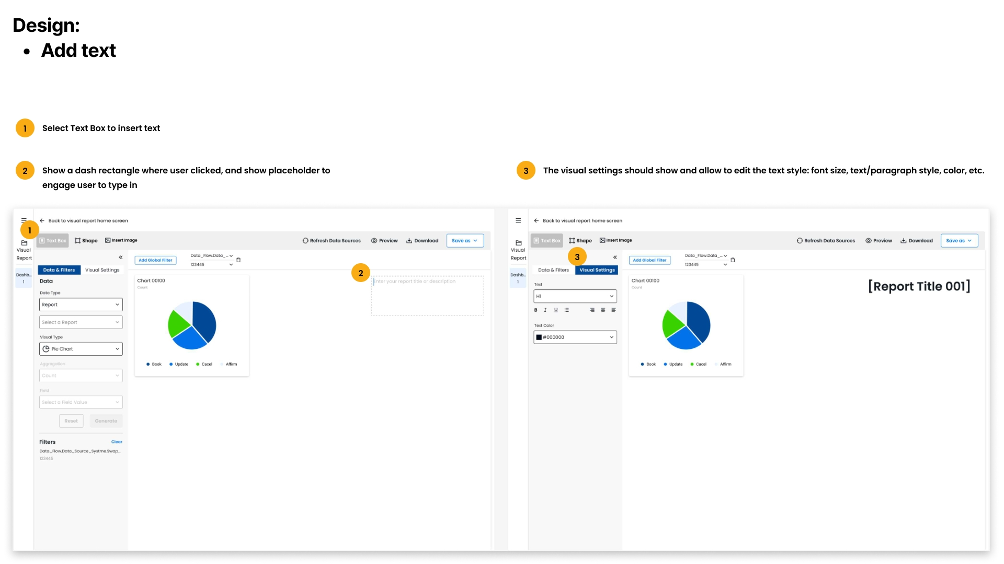
Task: Open the Pie Chart visual type dropdown
Action: click(81, 349)
